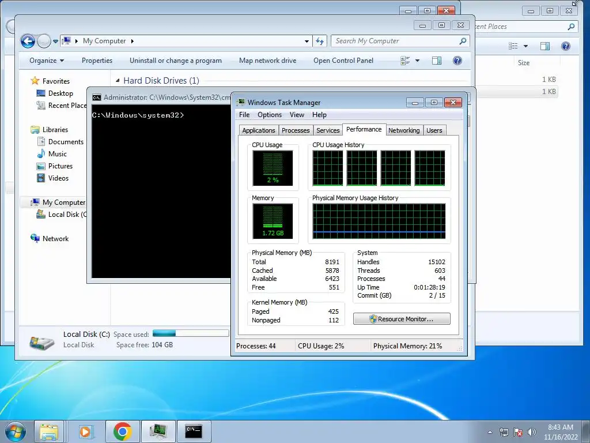
Task: Open the Applications tab in Task Manager
Action: (x=259, y=130)
